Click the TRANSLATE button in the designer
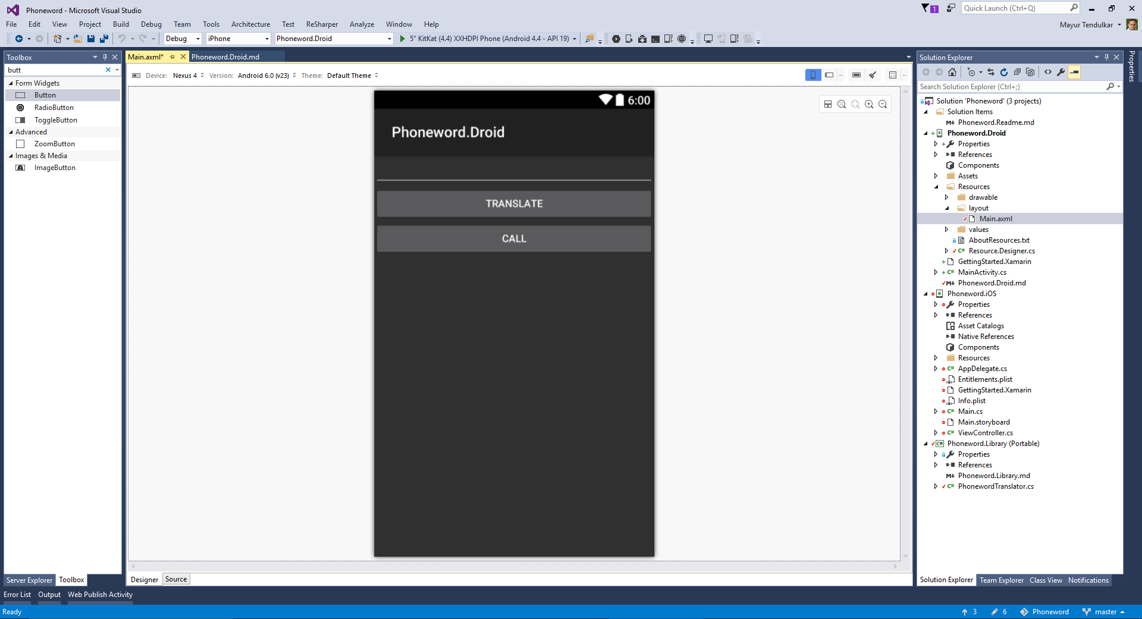Screen dimensions: 1142x619 pos(514,203)
